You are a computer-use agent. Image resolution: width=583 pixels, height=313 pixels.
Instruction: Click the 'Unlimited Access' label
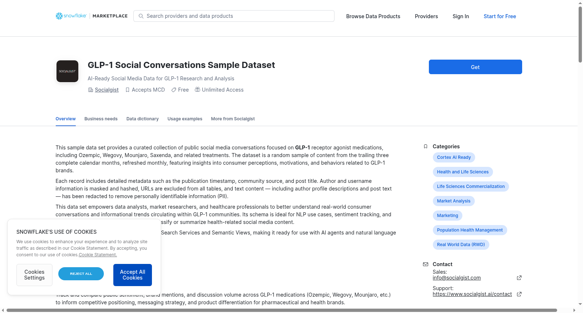[x=223, y=90]
